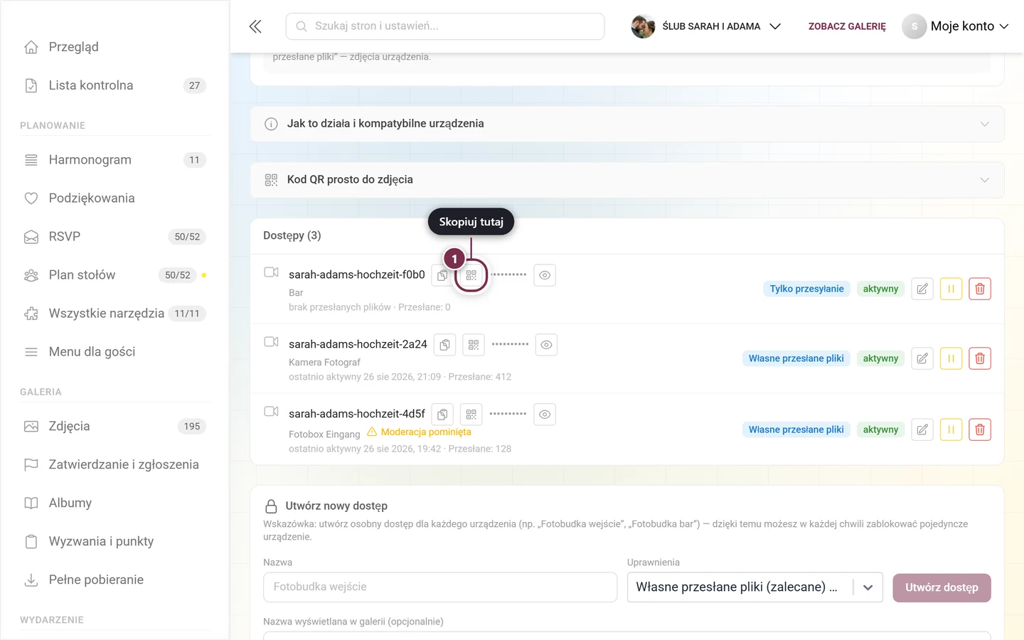Edit the Kamera Fotograf access
Image resolution: width=1024 pixels, height=640 pixels.
click(x=922, y=358)
